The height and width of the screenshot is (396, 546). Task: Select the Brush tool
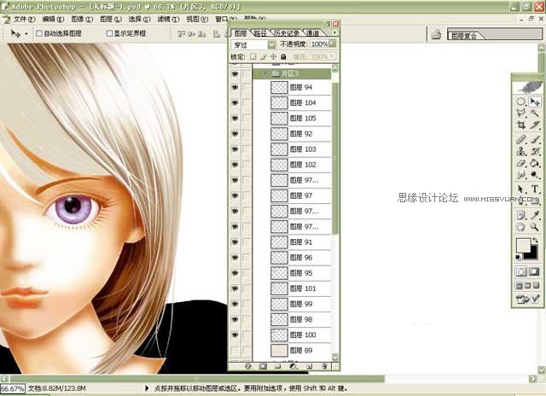(535, 139)
